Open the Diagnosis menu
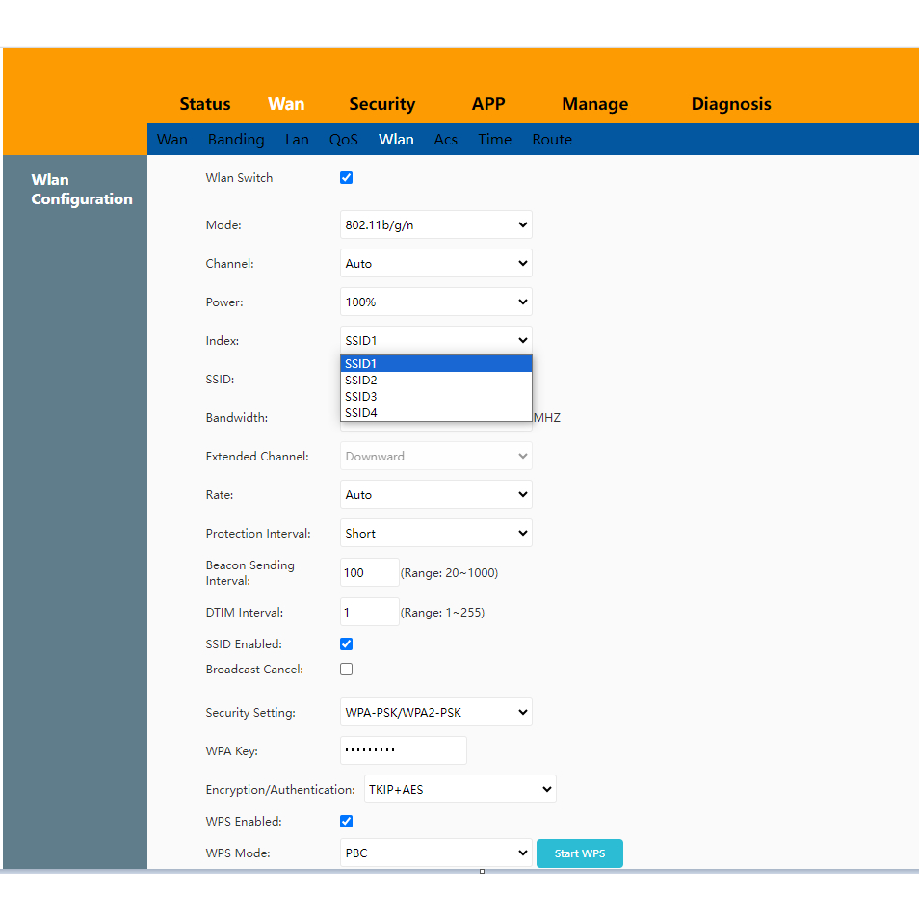The height and width of the screenshot is (919, 919). 731,104
